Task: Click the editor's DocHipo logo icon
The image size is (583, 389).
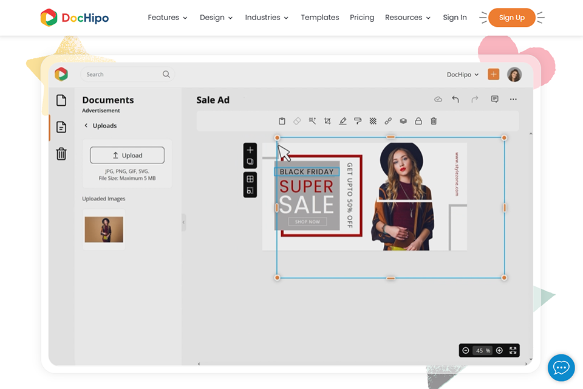Action: 61,74
